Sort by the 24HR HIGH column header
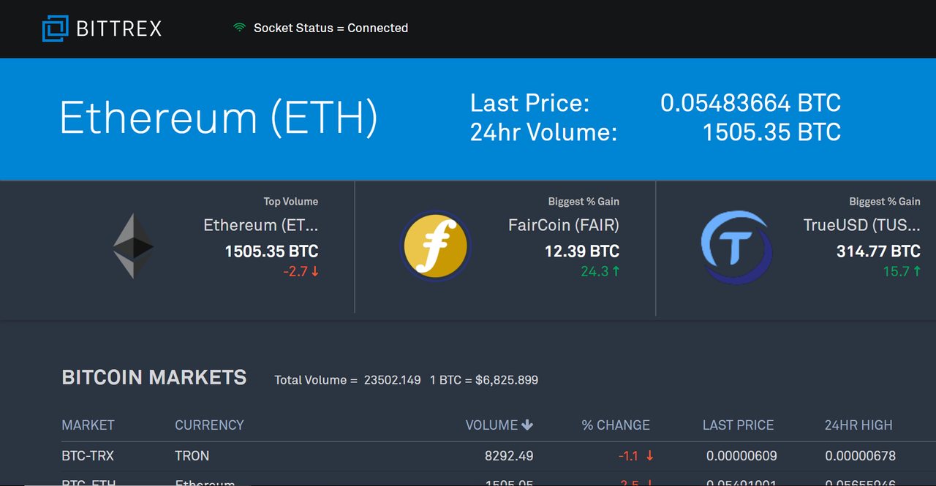Image resolution: width=936 pixels, height=486 pixels. 858,425
